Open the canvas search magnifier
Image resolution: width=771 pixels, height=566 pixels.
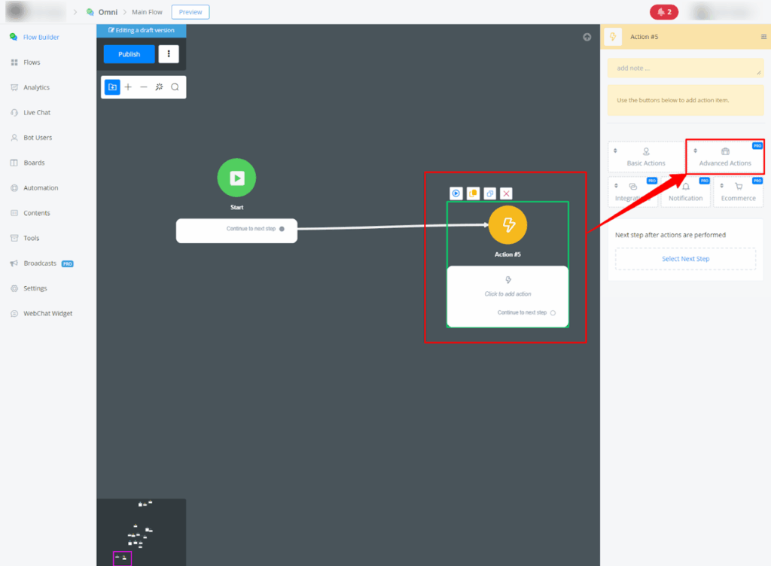pos(175,87)
